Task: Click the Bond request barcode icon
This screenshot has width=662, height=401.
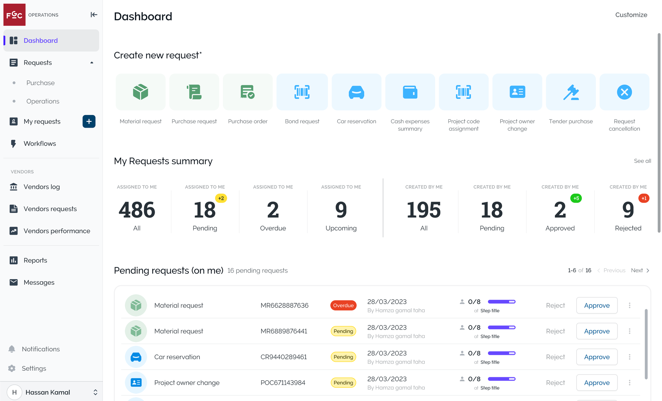Action: click(302, 92)
